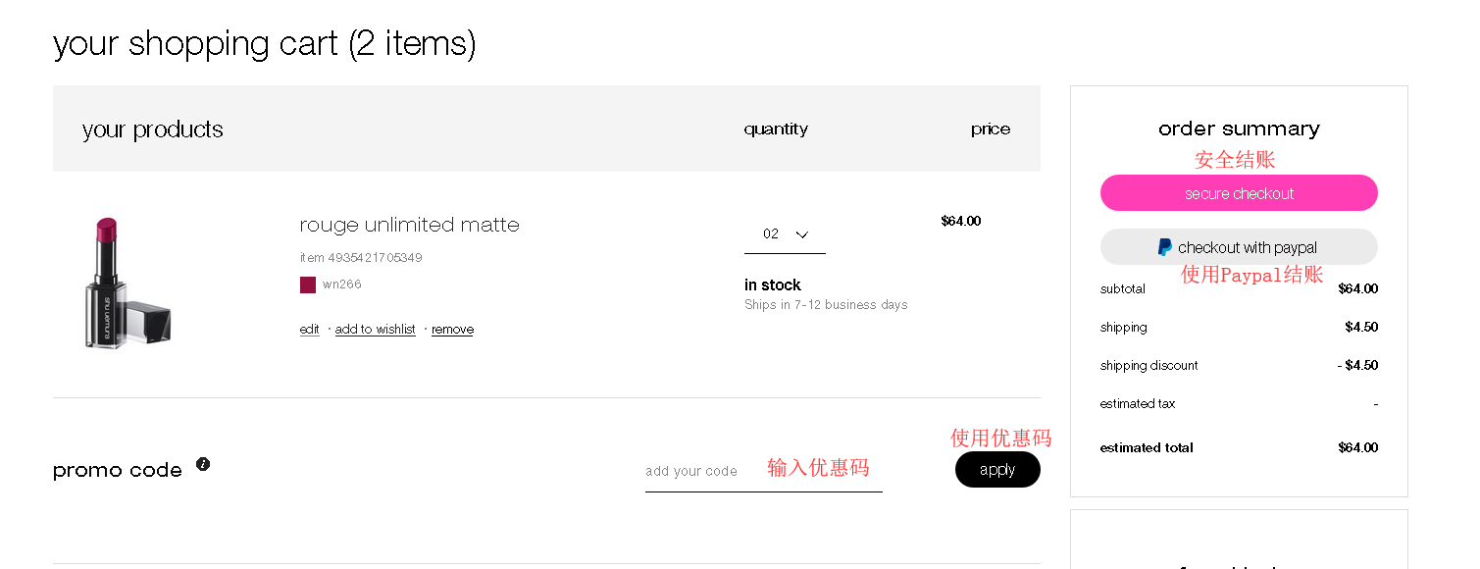1480x569 pixels.
Task: Click the item price $64.00
Action: tap(960, 221)
